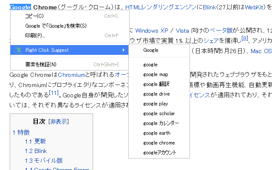Follow the Blink link in first sentence

210,7
